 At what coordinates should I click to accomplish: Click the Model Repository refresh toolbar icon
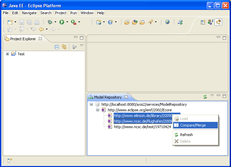coord(205,97)
